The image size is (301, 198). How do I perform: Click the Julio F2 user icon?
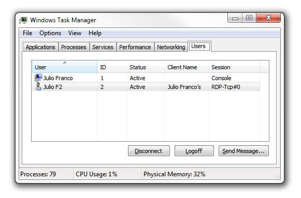(x=38, y=87)
